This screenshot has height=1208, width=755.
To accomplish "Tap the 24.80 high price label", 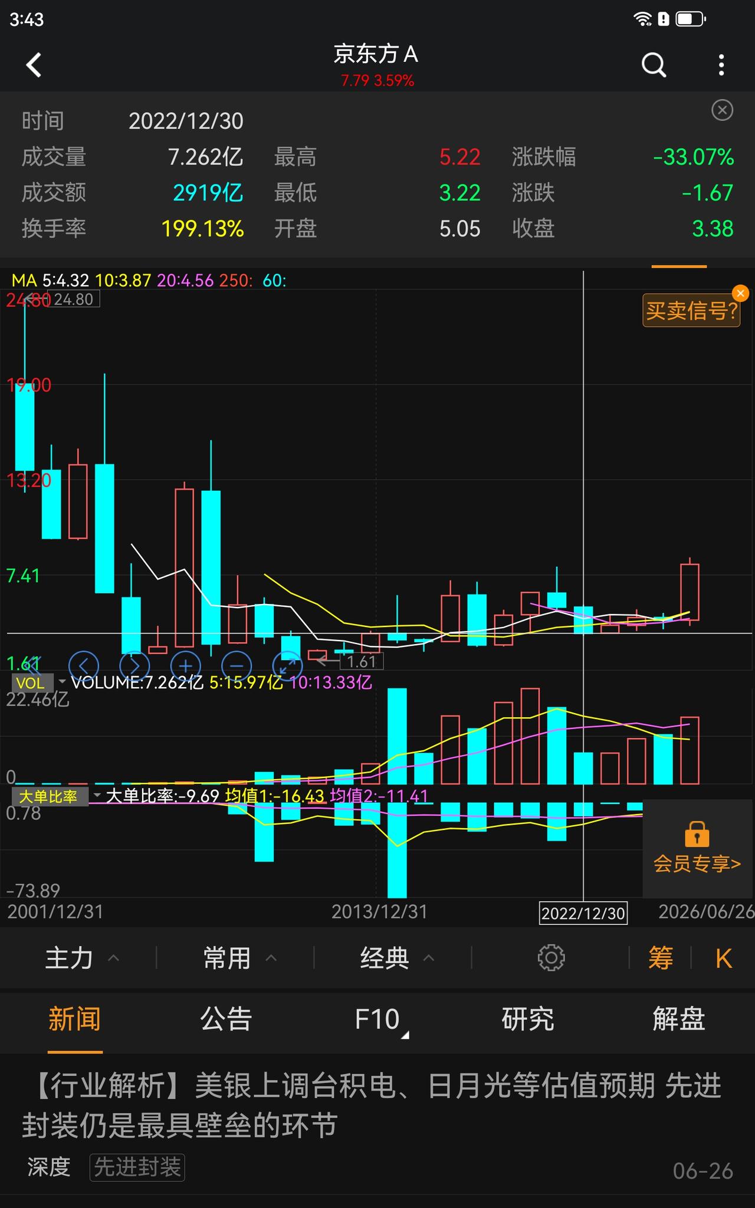I will (74, 299).
